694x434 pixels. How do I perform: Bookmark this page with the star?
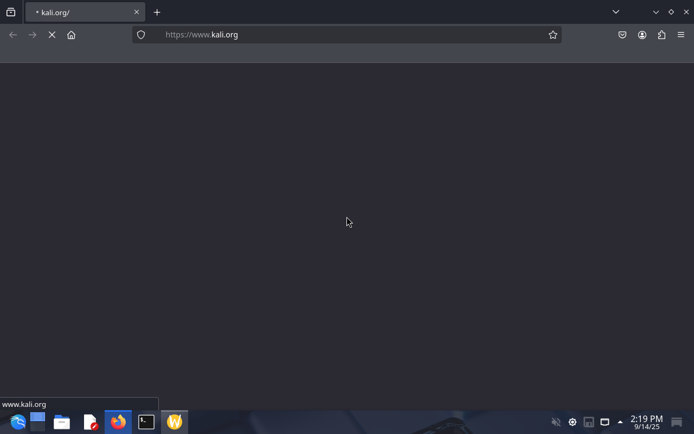click(x=553, y=35)
